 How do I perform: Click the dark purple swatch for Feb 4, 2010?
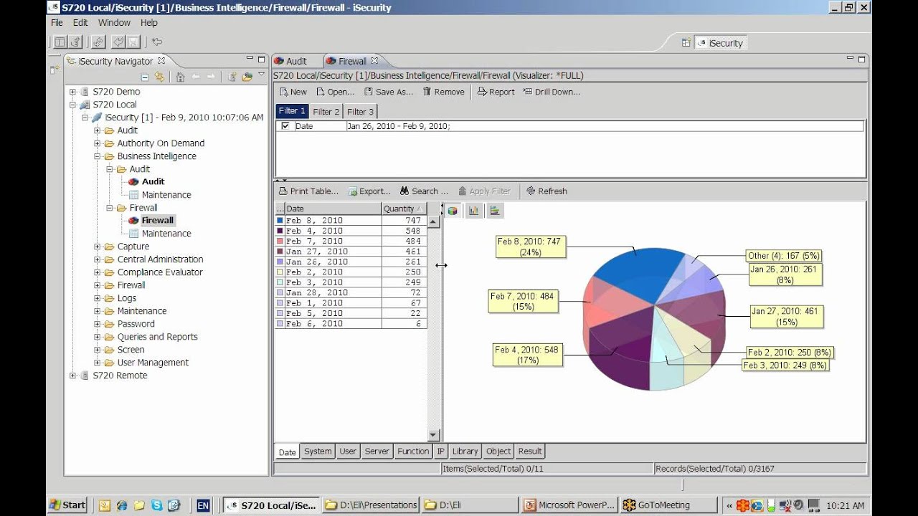(x=280, y=231)
